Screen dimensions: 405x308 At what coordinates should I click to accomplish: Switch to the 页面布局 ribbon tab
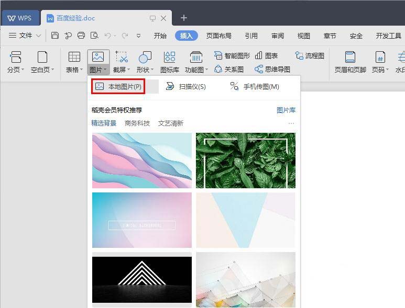218,36
